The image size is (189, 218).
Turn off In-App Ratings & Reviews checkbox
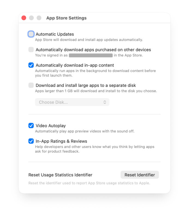point(31,141)
